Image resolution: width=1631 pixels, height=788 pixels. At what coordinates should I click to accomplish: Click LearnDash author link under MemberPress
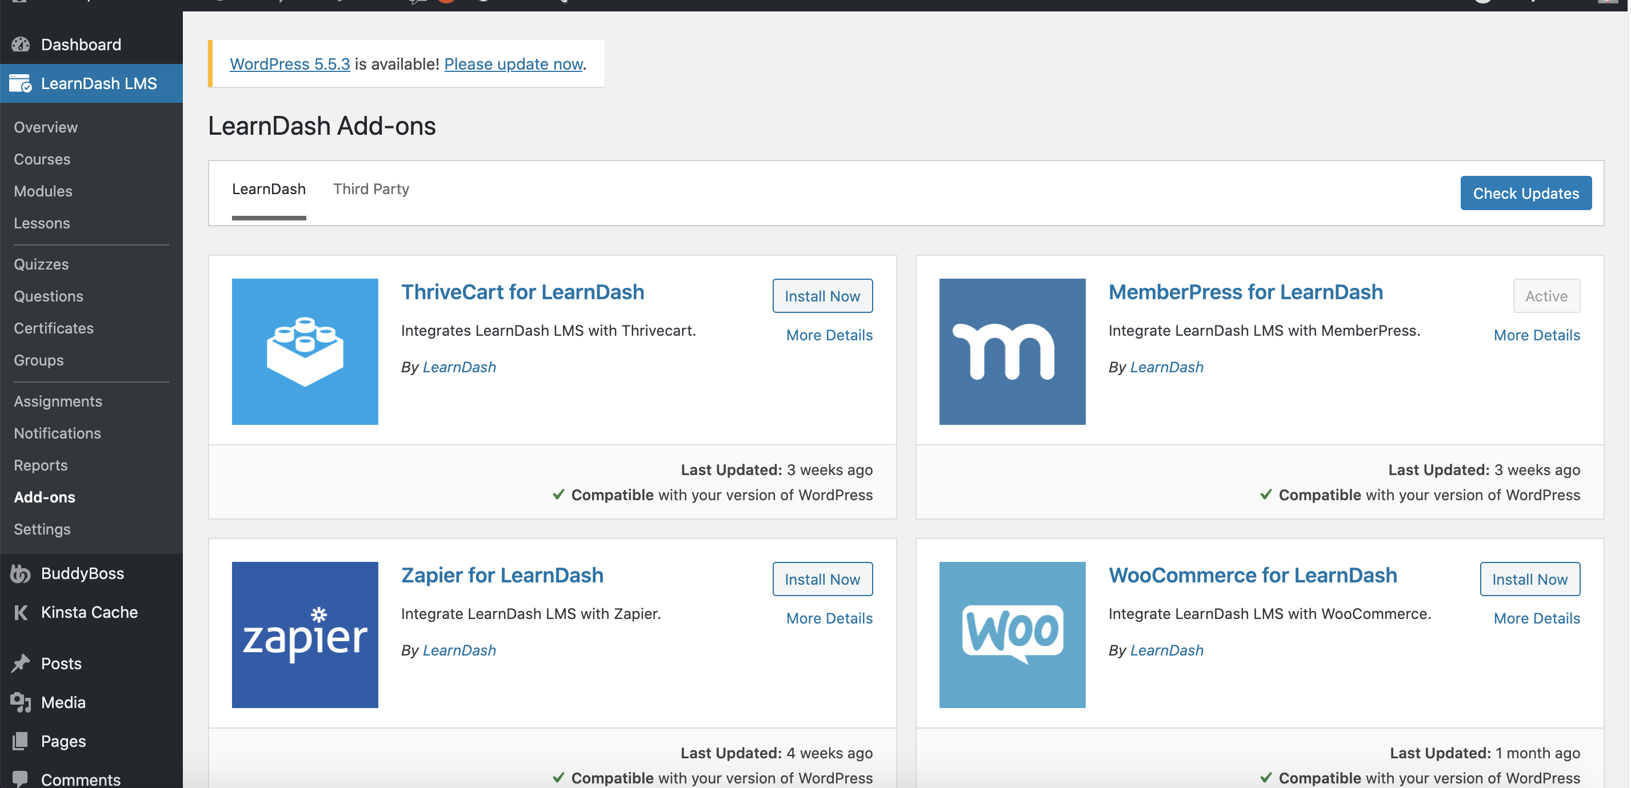1166,367
